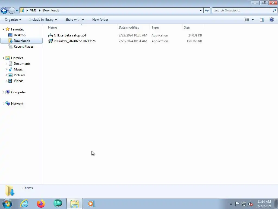Screen dimensions: 278x209
Task: Click the Libraries icon
Action: coord(8,58)
